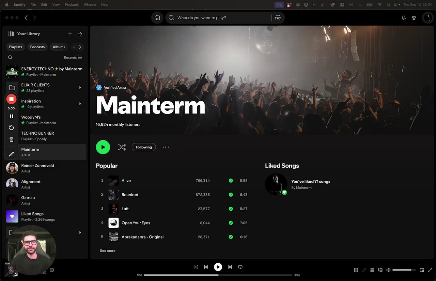The width and height of the screenshot is (436, 281).
Task: Open Friend Activity panel
Action: coord(414,18)
